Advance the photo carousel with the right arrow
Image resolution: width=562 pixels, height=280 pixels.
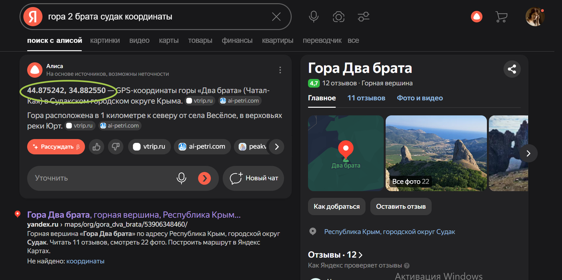[x=528, y=153]
